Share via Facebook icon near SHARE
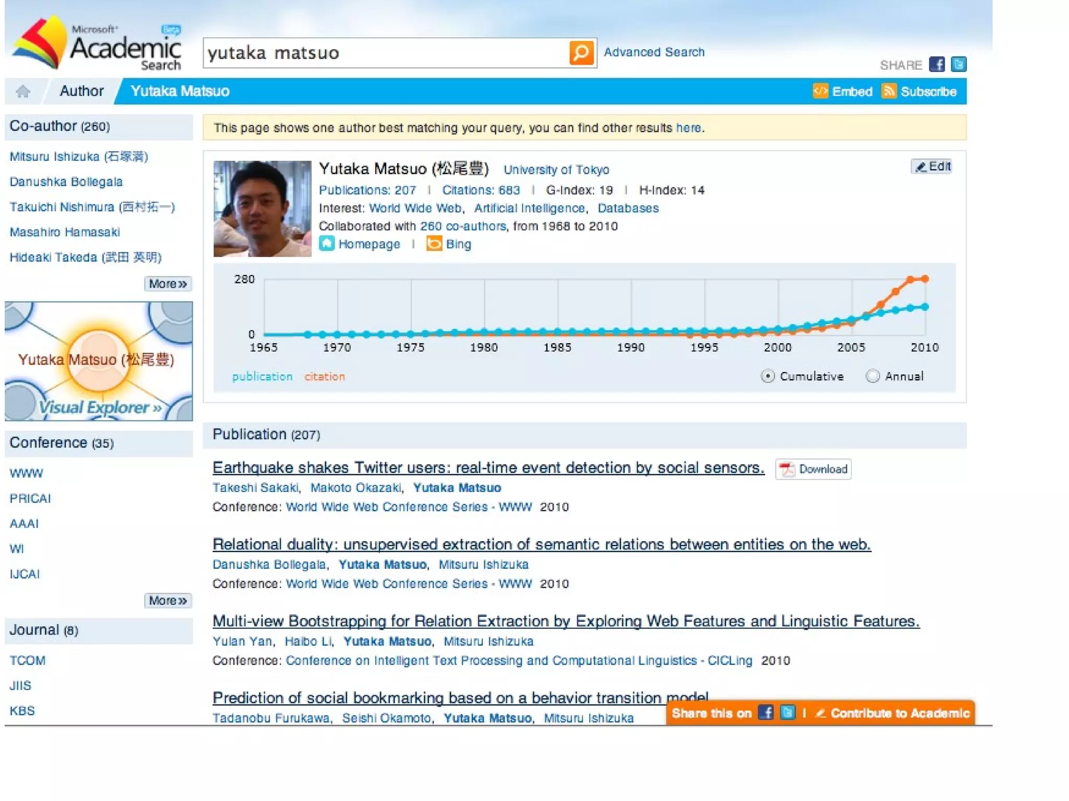This screenshot has width=1069, height=801. tap(937, 65)
